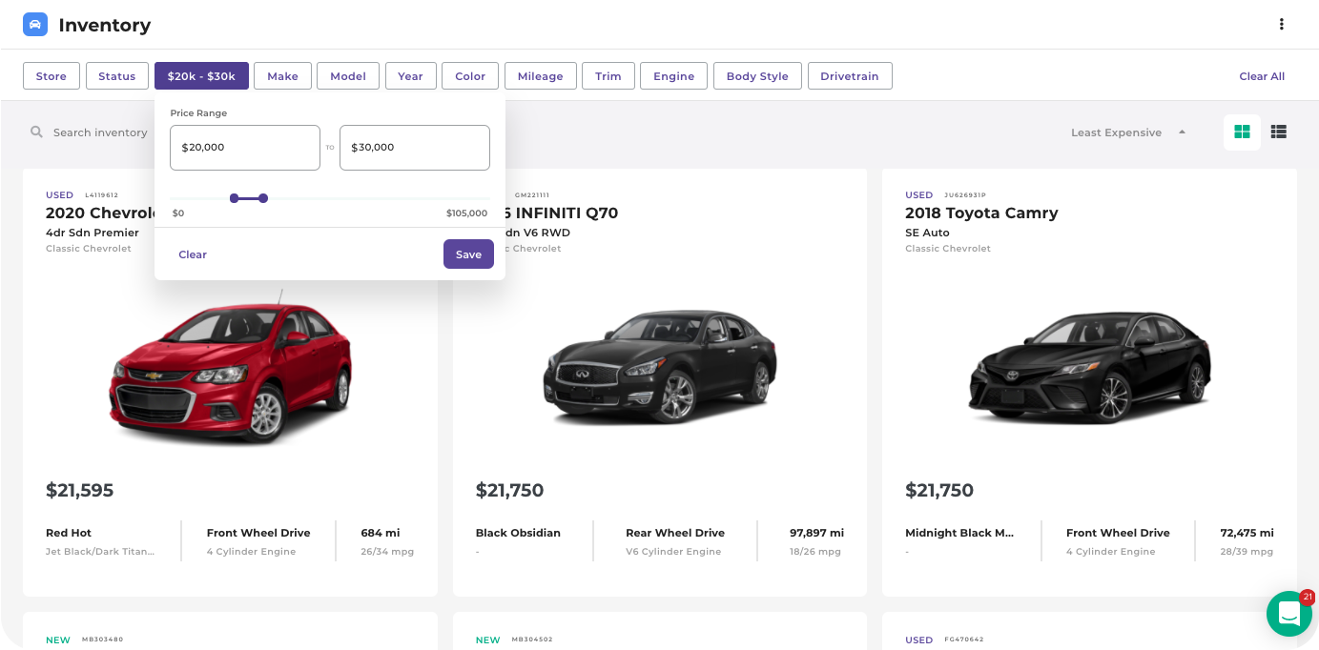Click the search magnifier icon
The height and width of the screenshot is (650, 1319).
point(36,132)
